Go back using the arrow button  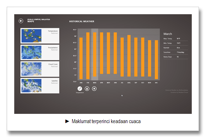pyautogui.click(x=21, y=21)
